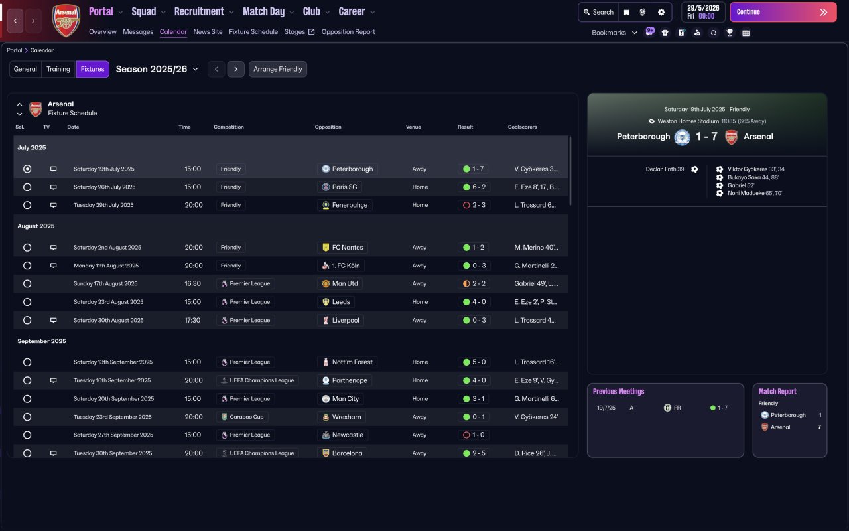Click the 29/5/2026 date display
Viewport: 849px width, 531px height.
click(x=703, y=12)
